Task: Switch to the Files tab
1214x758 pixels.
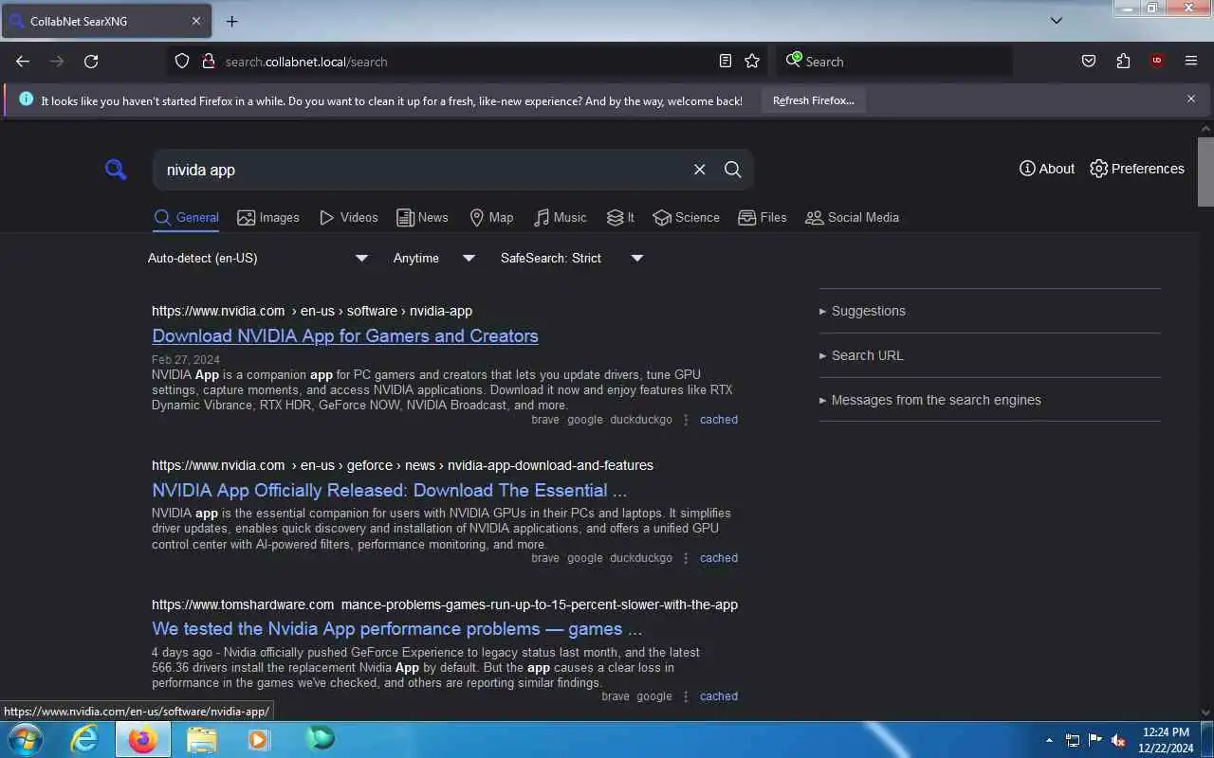Action: (x=763, y=217)
